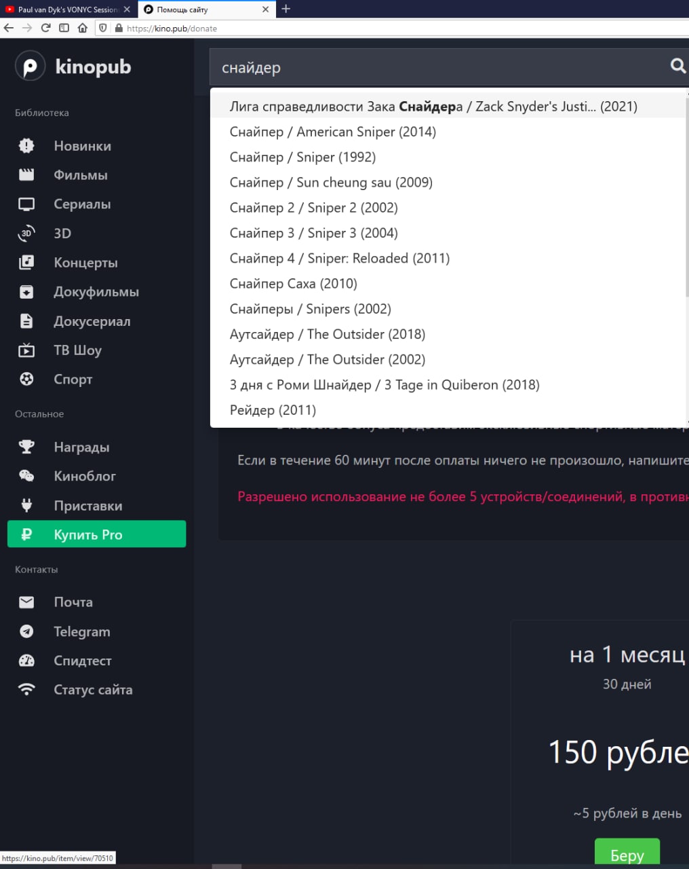Open ТВ Шоу television icon
Image resolution: width=689 pixels, height=869 pixels.
point(26,350)
